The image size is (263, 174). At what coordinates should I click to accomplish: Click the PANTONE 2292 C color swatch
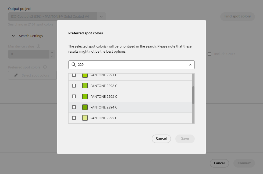(85, 86)
